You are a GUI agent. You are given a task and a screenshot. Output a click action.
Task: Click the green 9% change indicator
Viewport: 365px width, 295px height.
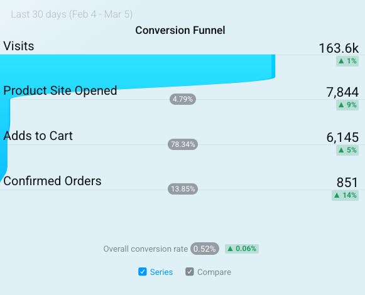pos(347,105)
